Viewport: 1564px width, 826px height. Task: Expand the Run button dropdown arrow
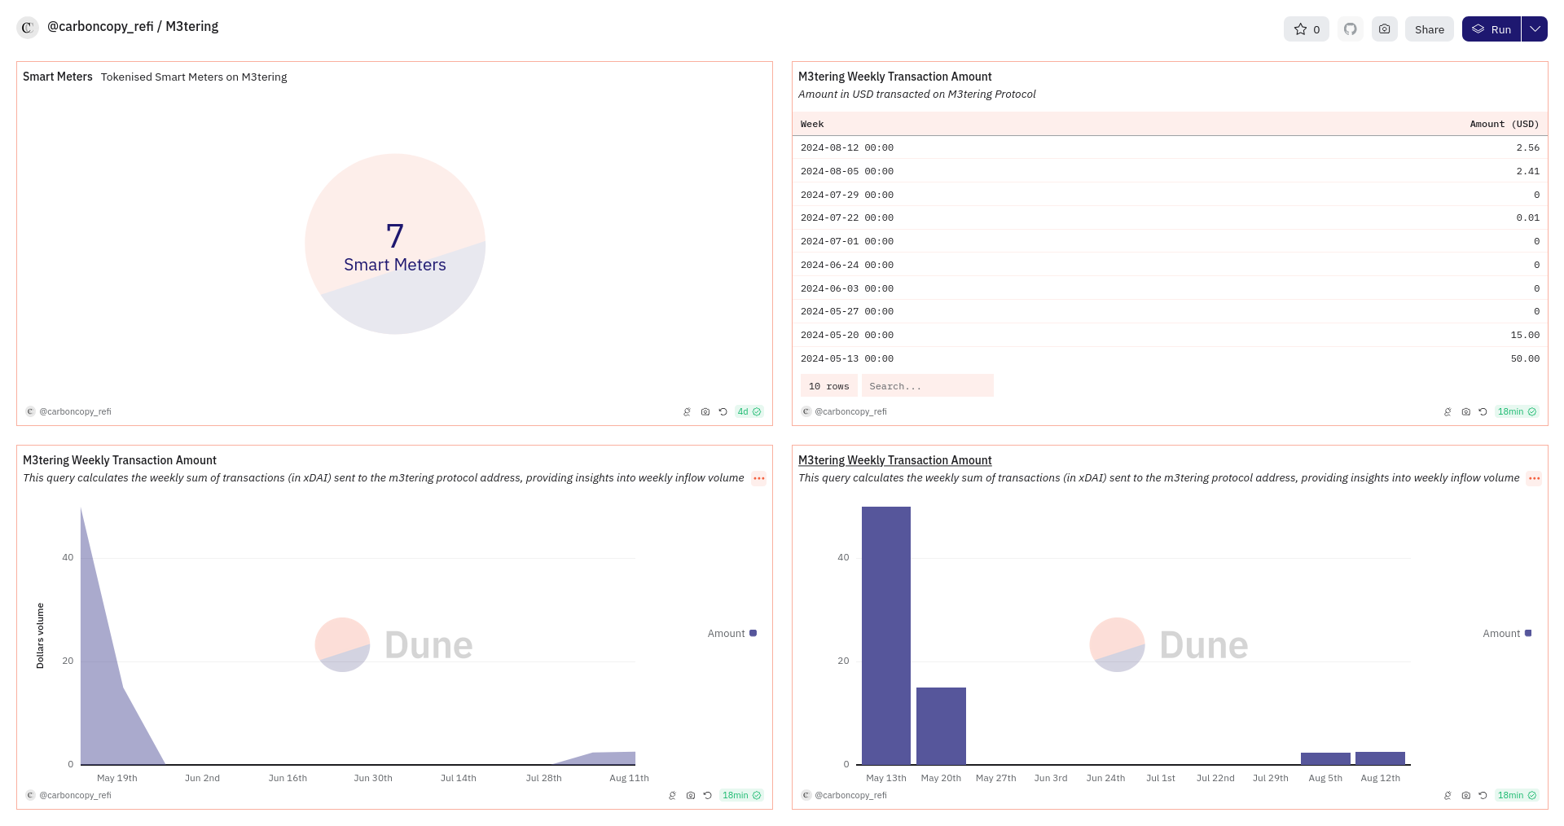[x=1535, y=29]
